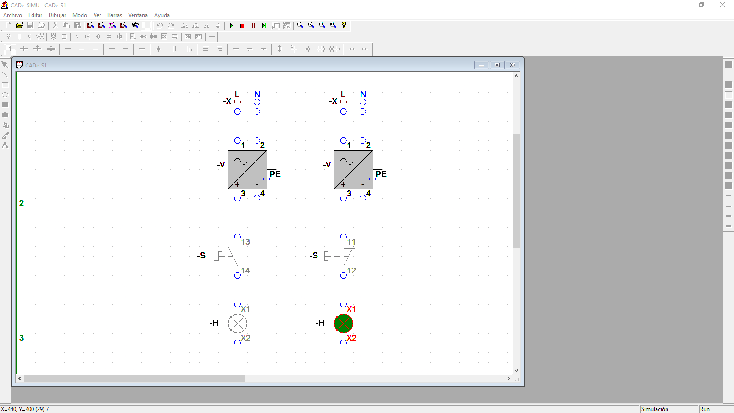This screenshot has width=734, height=413.
Task: Redo the last undone action
Action: pos(171,26)
